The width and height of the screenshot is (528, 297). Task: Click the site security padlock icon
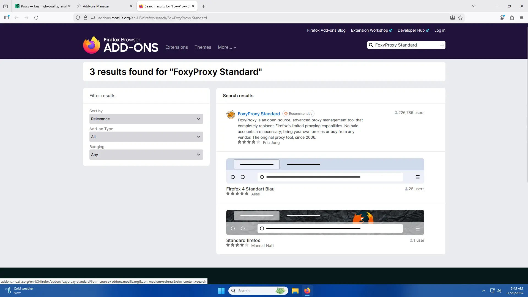[x=86, y=18]
